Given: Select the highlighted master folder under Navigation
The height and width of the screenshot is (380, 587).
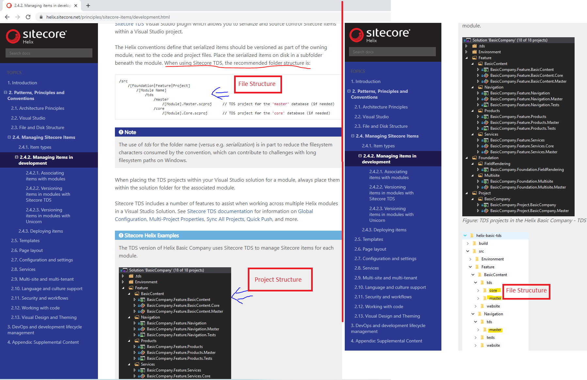Looking at the screenshot, I should pyautogui.click(x=495, y=330).
